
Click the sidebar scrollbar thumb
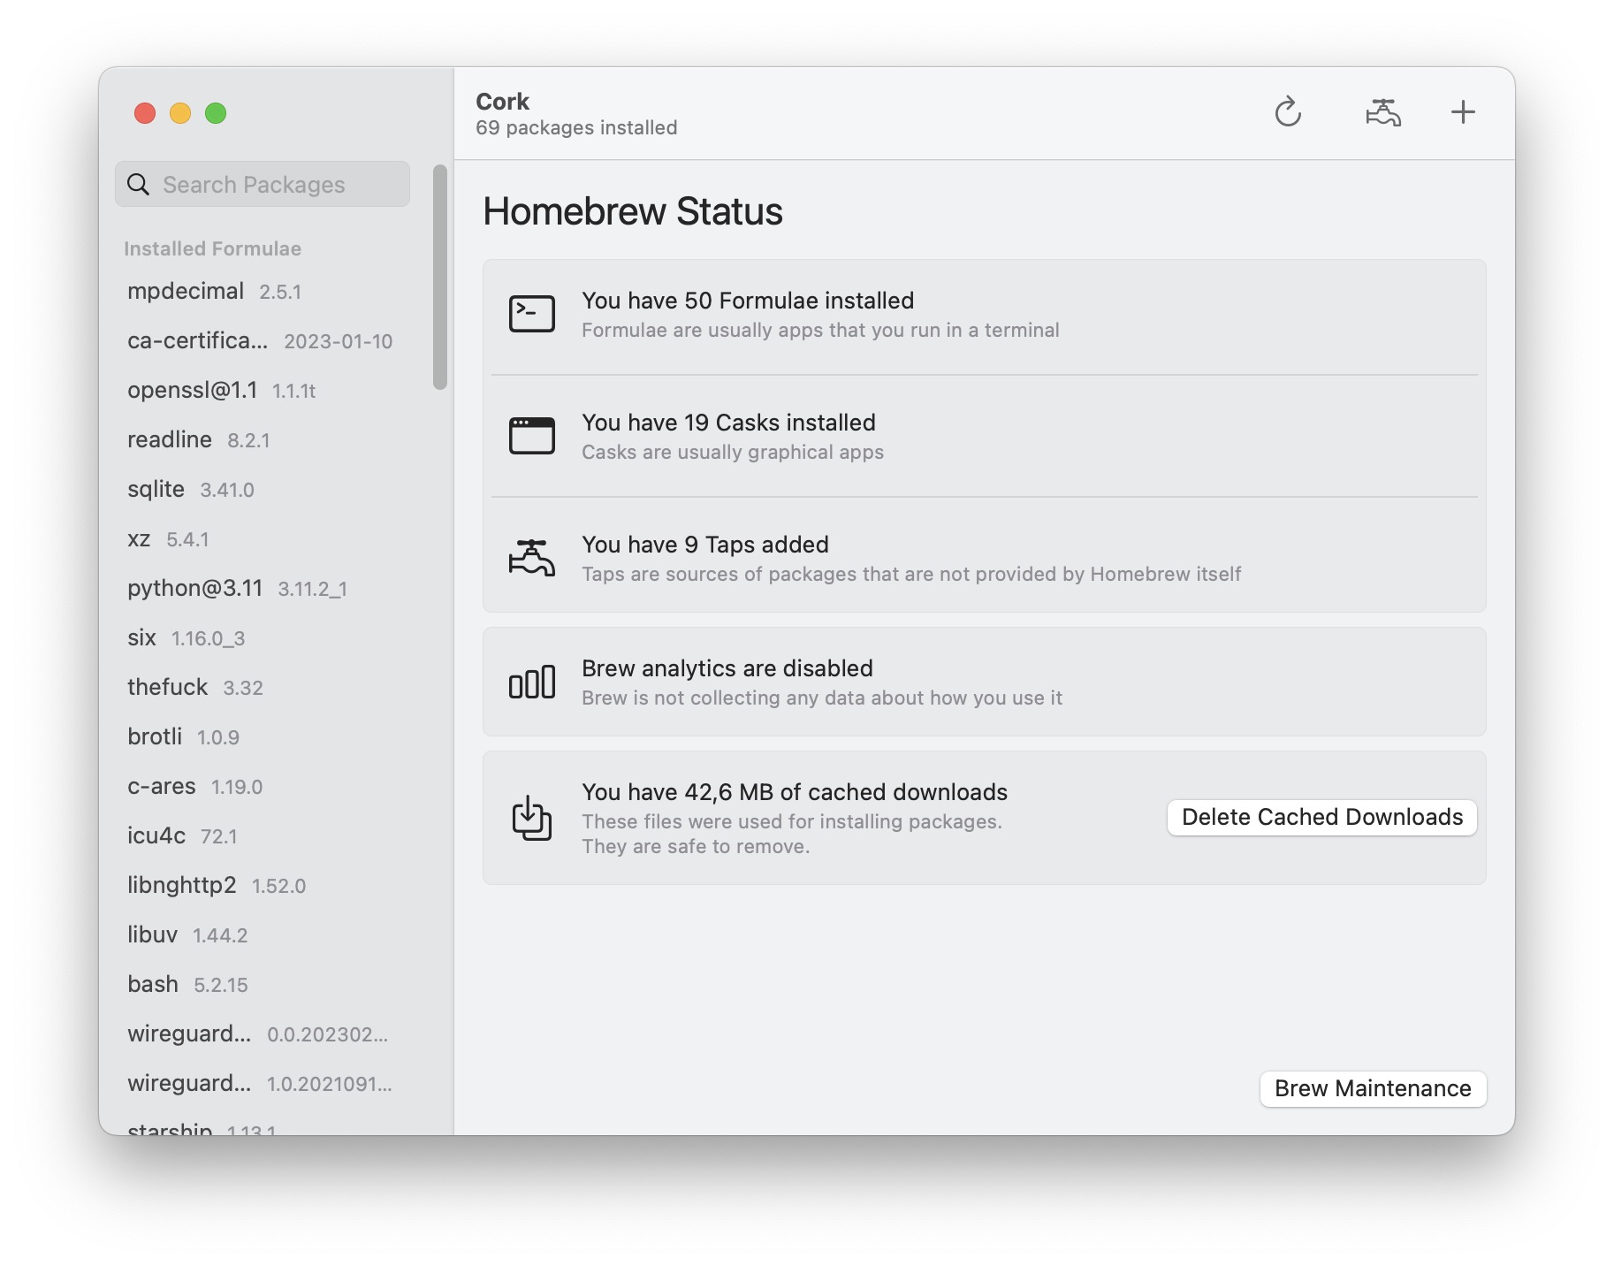[440, 277]
